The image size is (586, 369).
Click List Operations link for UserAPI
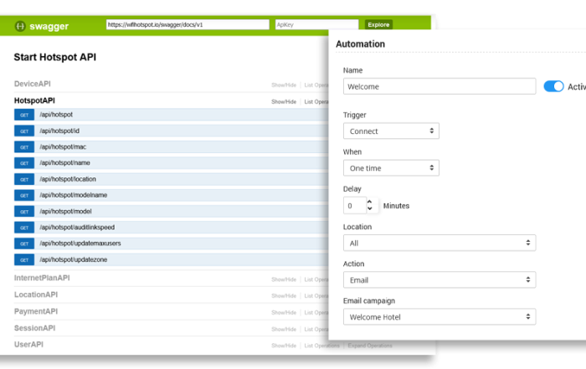[x=321, y=346]
